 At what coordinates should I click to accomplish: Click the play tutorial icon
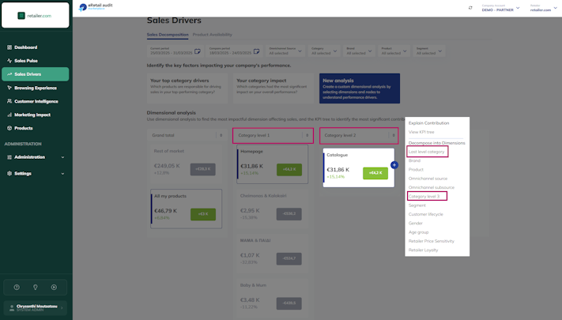[x=54, y=287]
